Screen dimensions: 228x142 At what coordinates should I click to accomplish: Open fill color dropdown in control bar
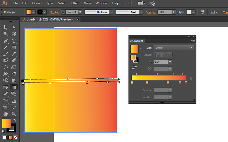(x=33, y=12)
